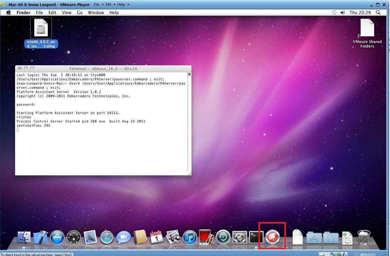Click the volume icon in menu bar
The width and height of the screenshot is (390, 256).
pyautogui.click(x=342, y=13)
